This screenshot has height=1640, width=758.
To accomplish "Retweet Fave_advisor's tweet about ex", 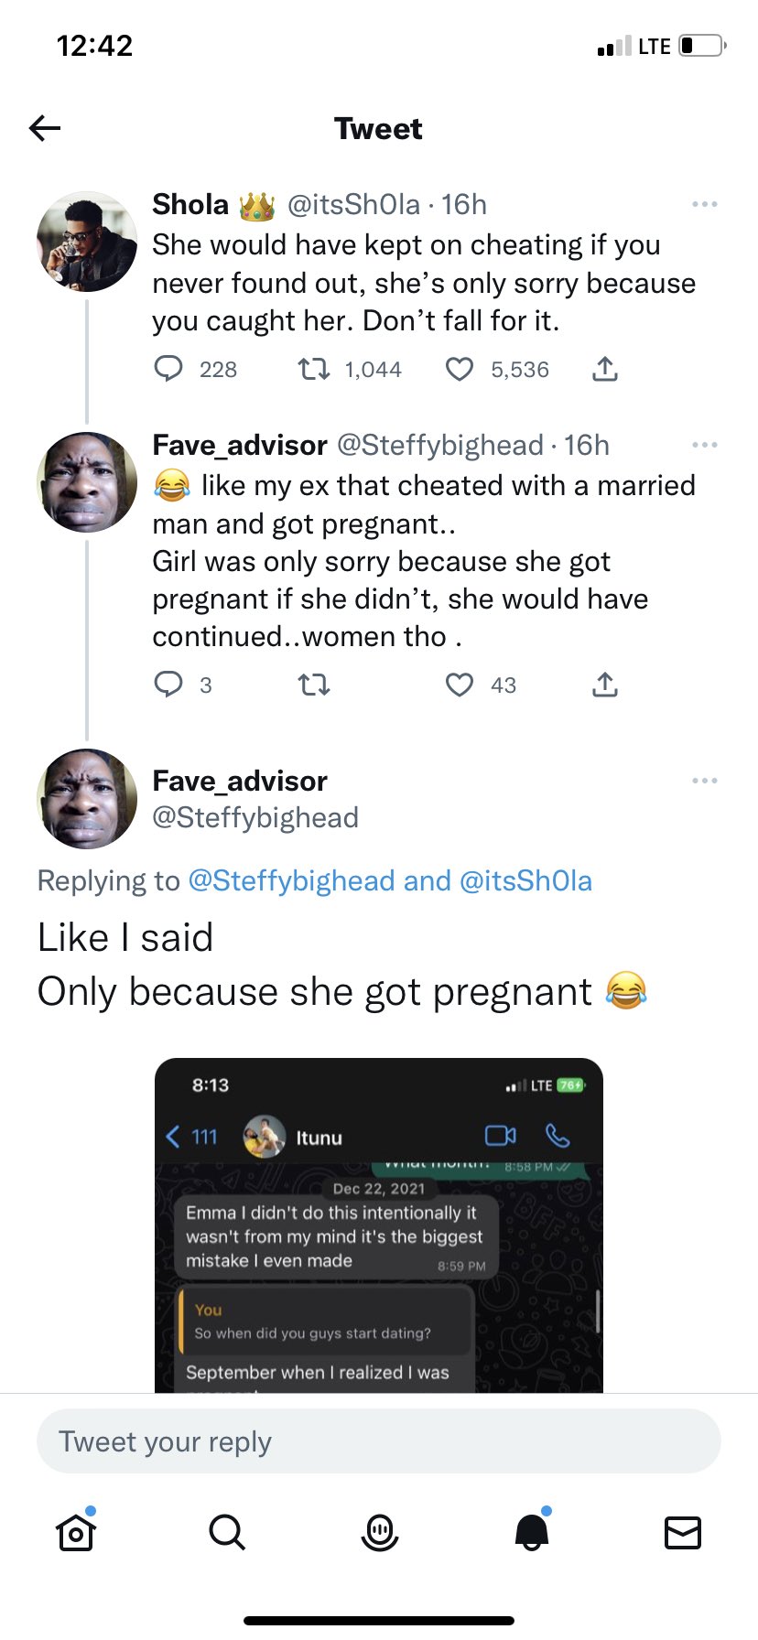I will (314, 685).
